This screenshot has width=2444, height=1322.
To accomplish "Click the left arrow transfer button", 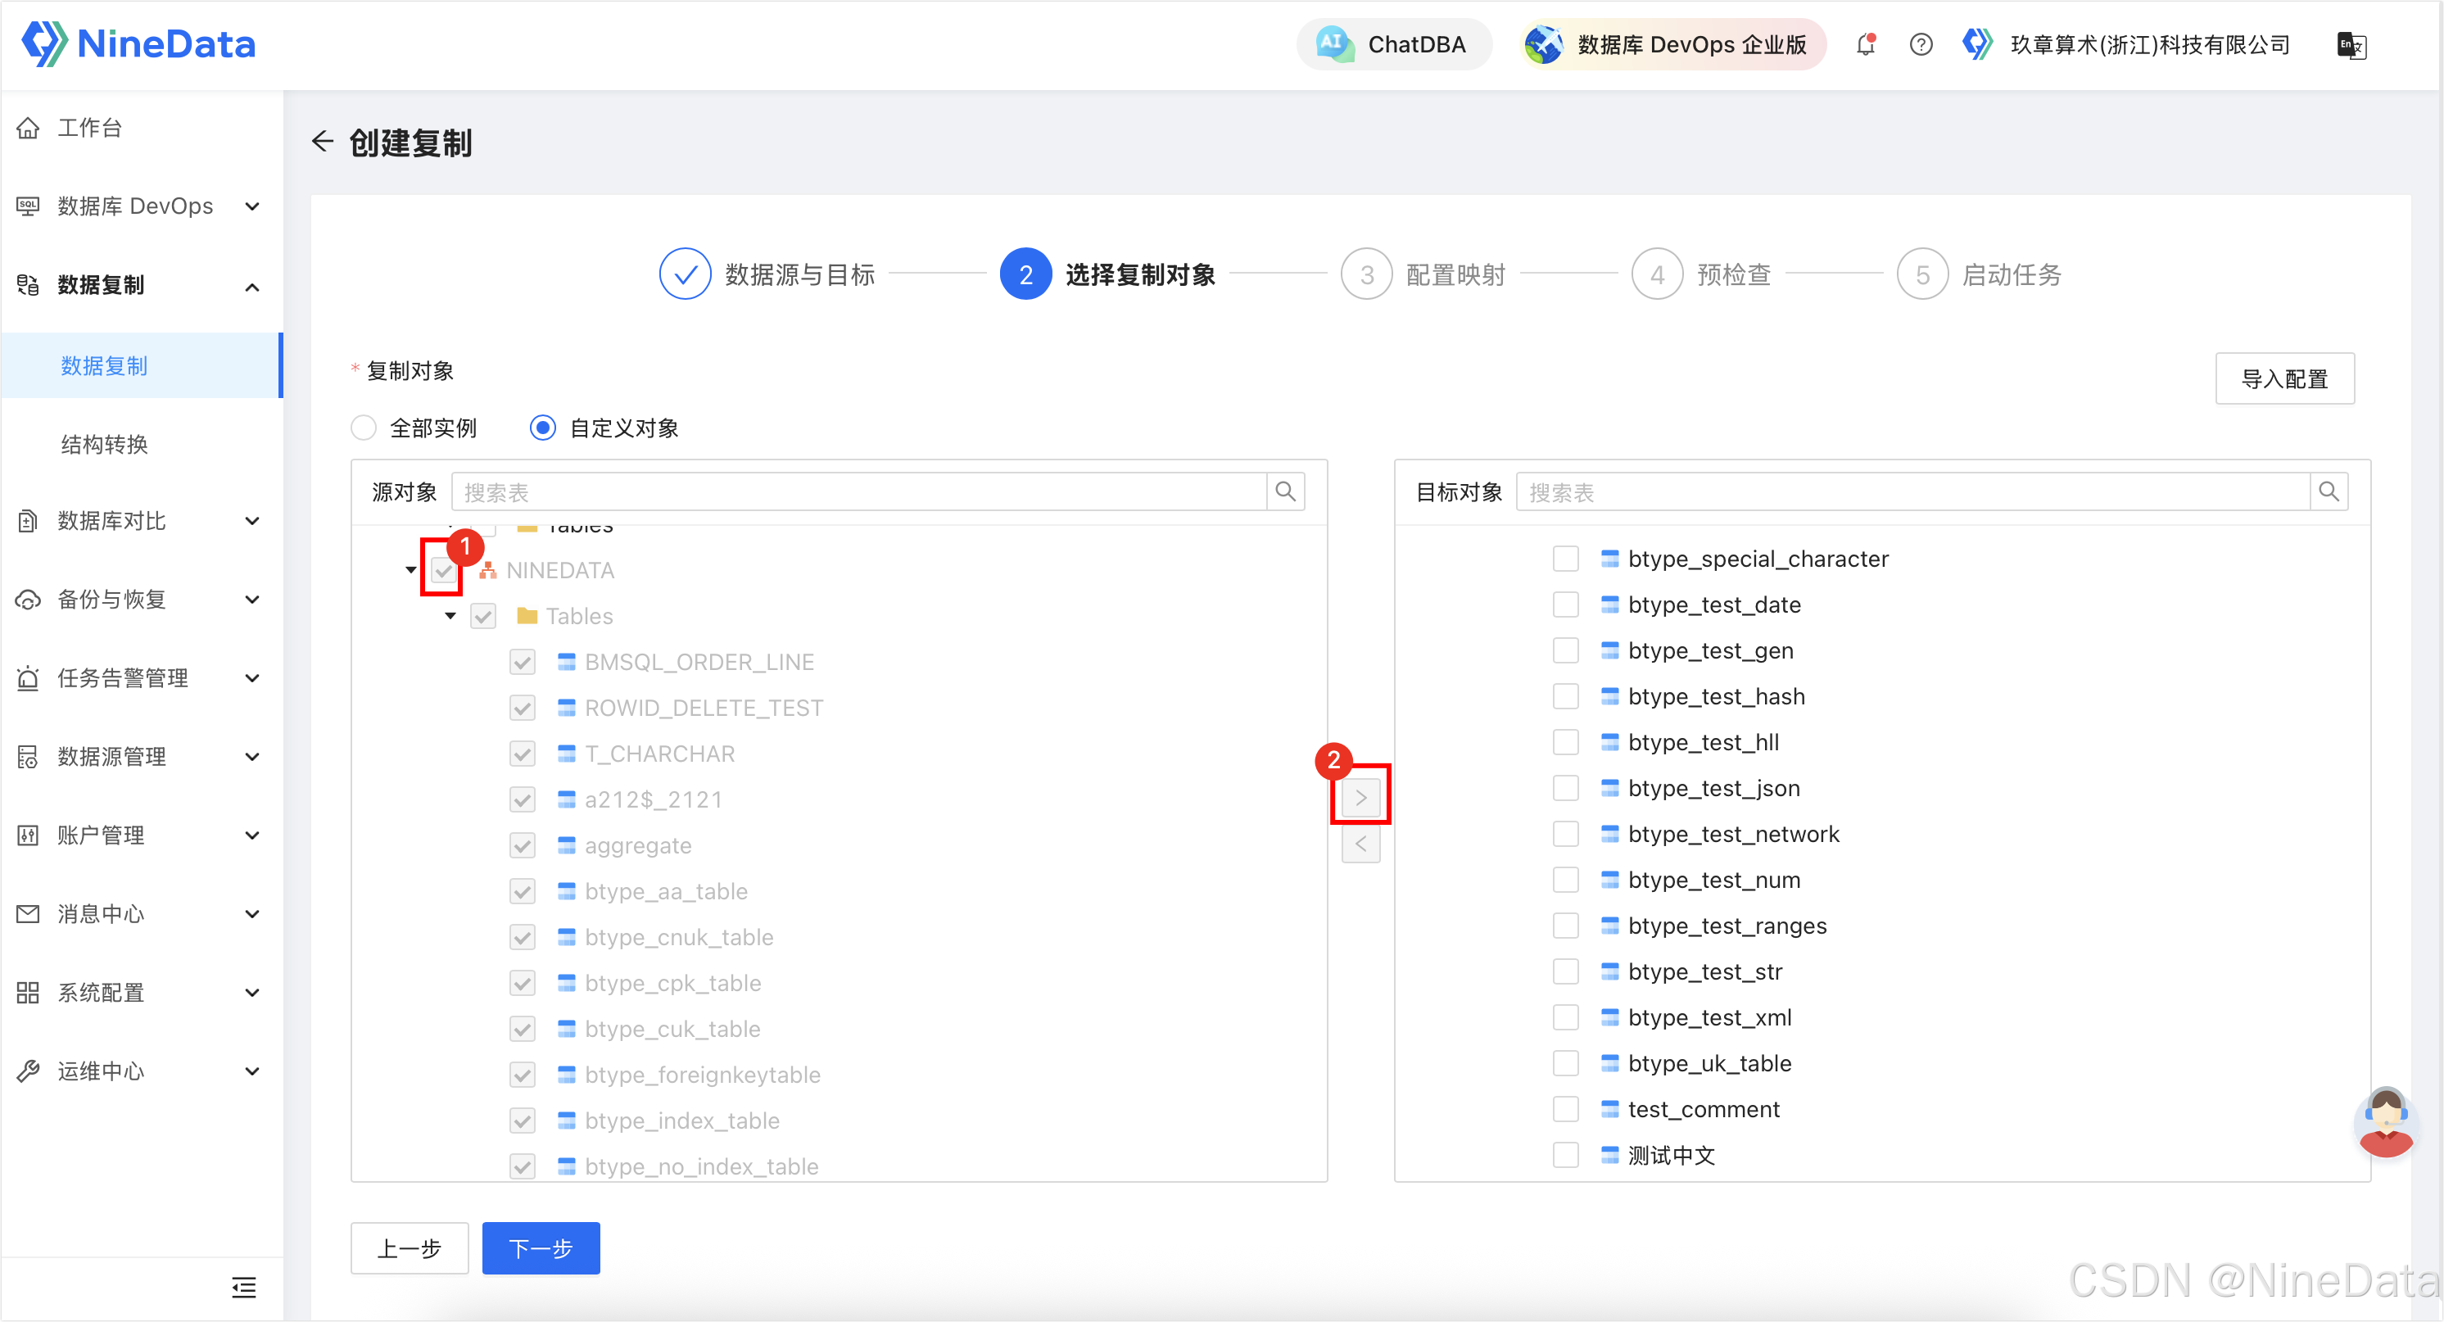I will coord(1360,844).
